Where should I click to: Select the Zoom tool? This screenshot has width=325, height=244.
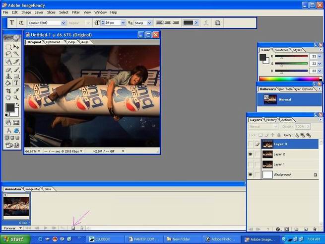pos(16,97)
